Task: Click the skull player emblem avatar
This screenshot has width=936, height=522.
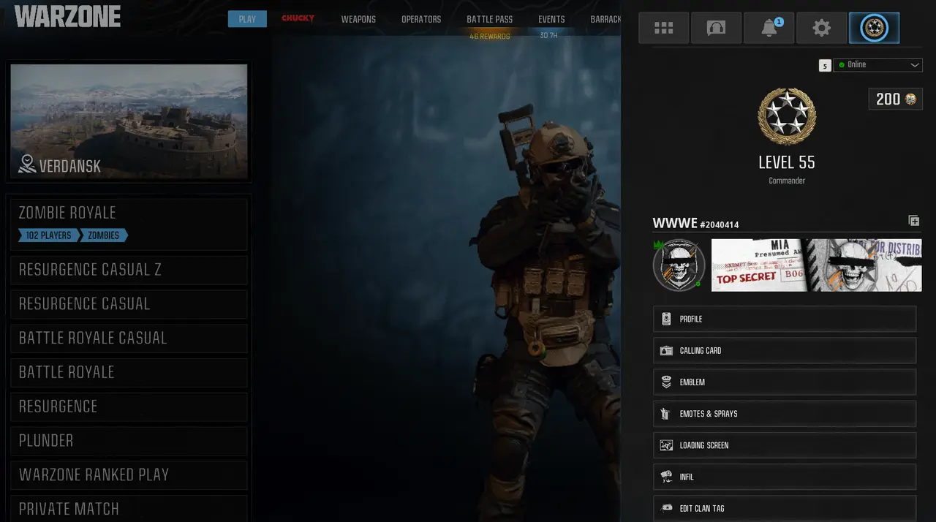Action: point(679,265)
